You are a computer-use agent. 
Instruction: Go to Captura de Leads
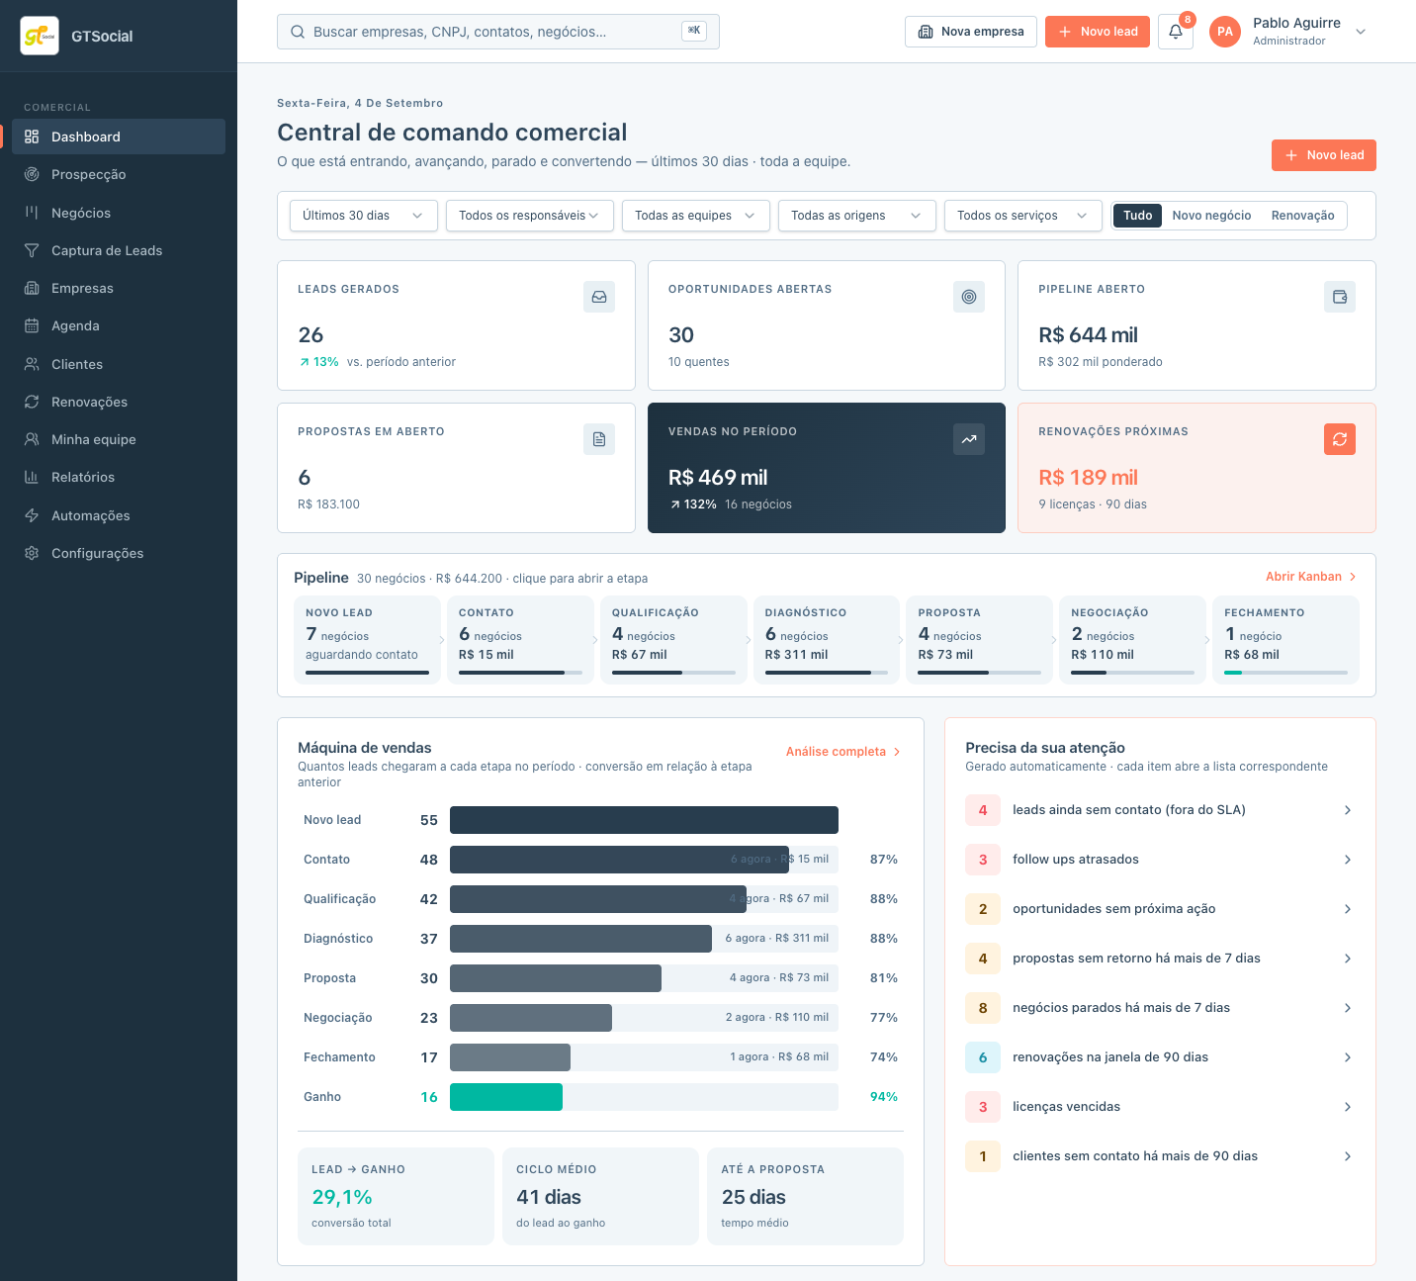click(x=119, y=250)
